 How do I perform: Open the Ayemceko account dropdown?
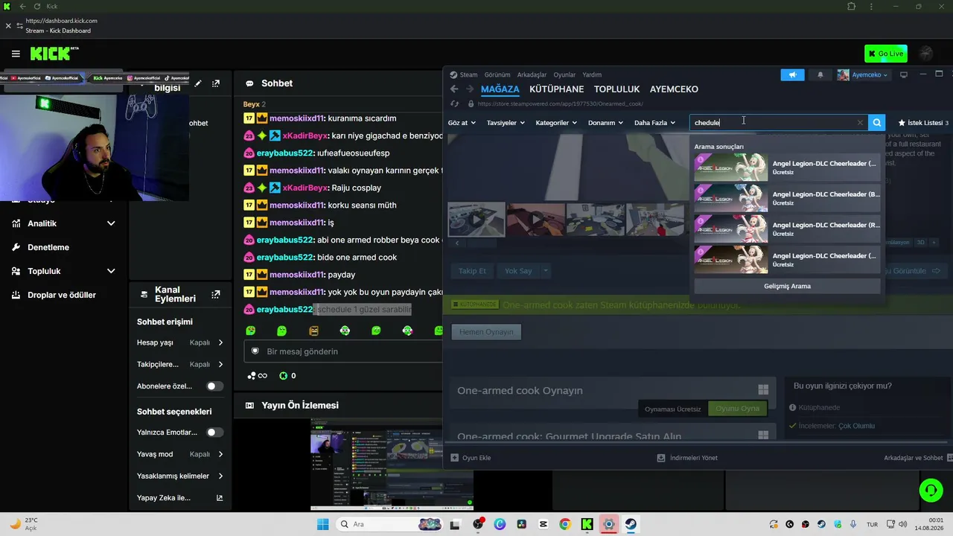pyautogui.click(x=863, y=74)
